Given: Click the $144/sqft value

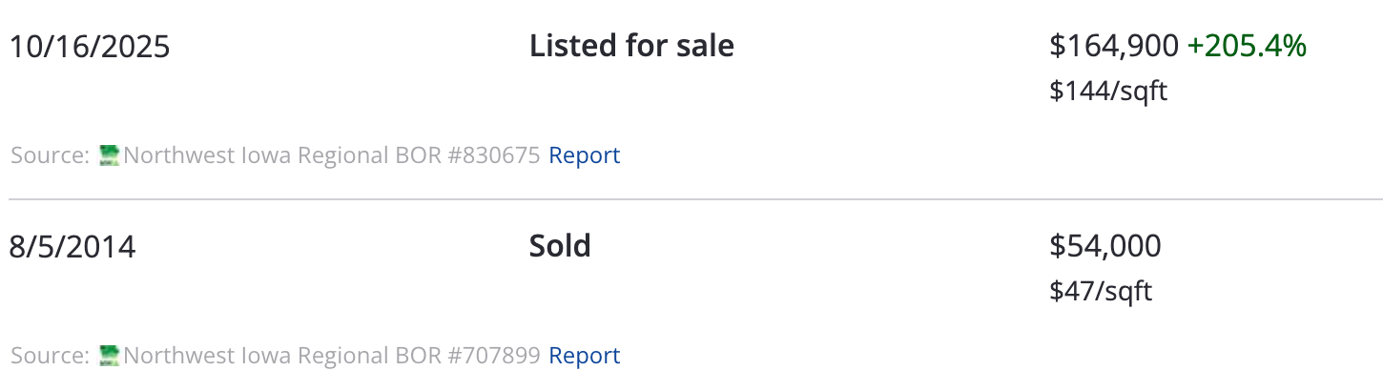Looking at the screenshot, I should (x=1107, y=92).
